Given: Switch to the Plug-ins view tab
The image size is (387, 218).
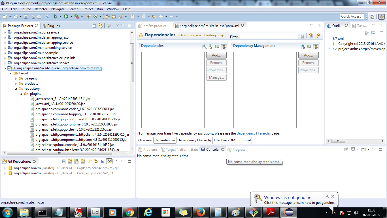Looking at the screenshot, I should (x=51, y=26).
